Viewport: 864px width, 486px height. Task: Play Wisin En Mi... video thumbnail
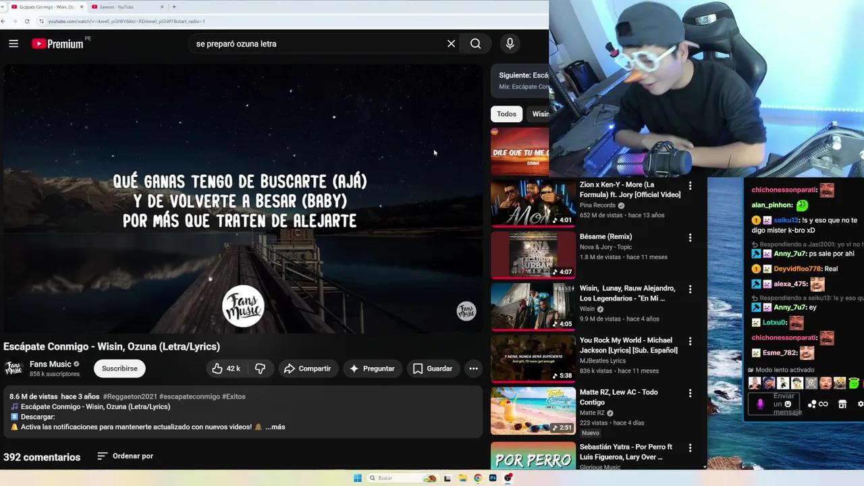pyautogui.click(x=533, y=307)
